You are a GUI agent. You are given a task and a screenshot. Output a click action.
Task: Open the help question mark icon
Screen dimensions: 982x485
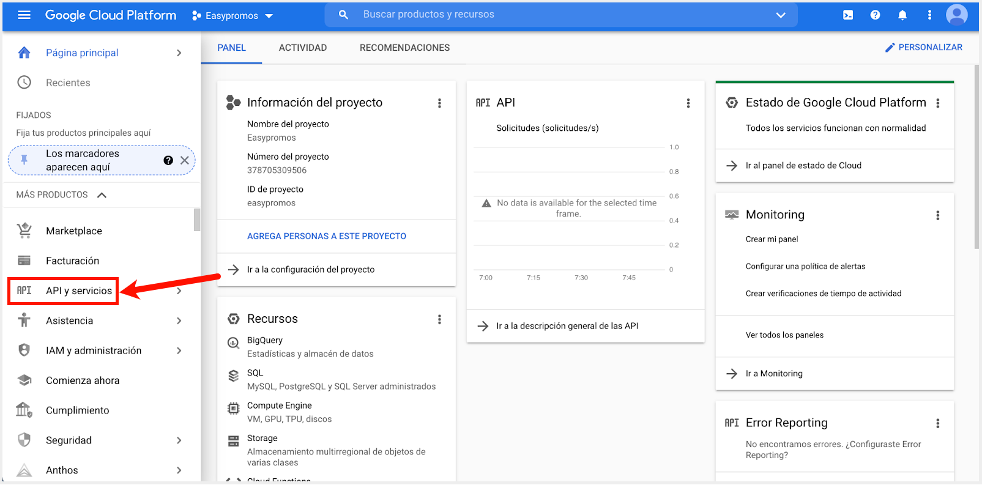point(875,15)
